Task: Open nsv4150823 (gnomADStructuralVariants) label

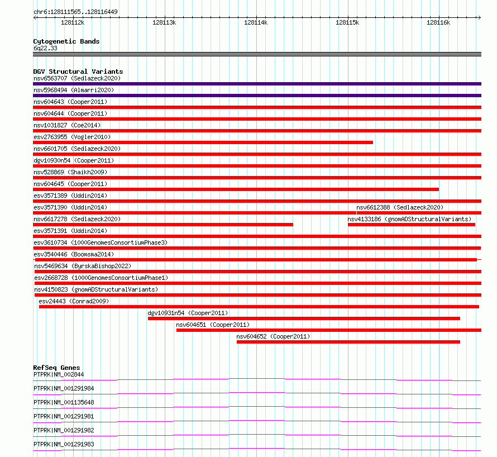Action: pyautogui.click(x=96, y=289)
